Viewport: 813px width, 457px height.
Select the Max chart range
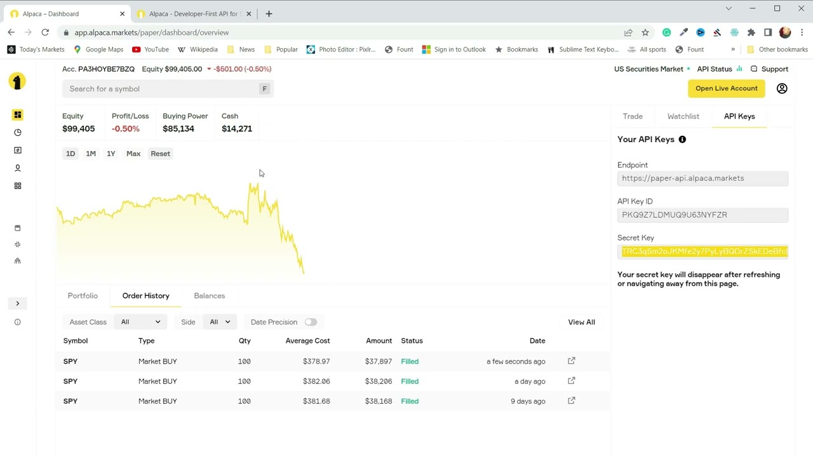pos(133,154)
